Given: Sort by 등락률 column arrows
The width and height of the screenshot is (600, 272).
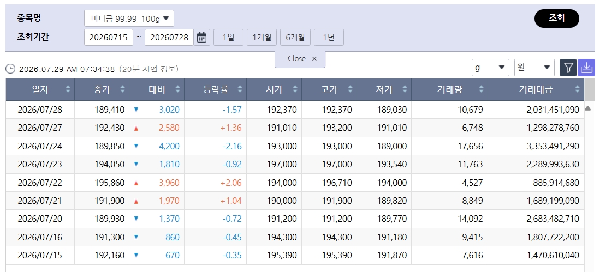Looking at the screenshot, I should coord(240,89).
